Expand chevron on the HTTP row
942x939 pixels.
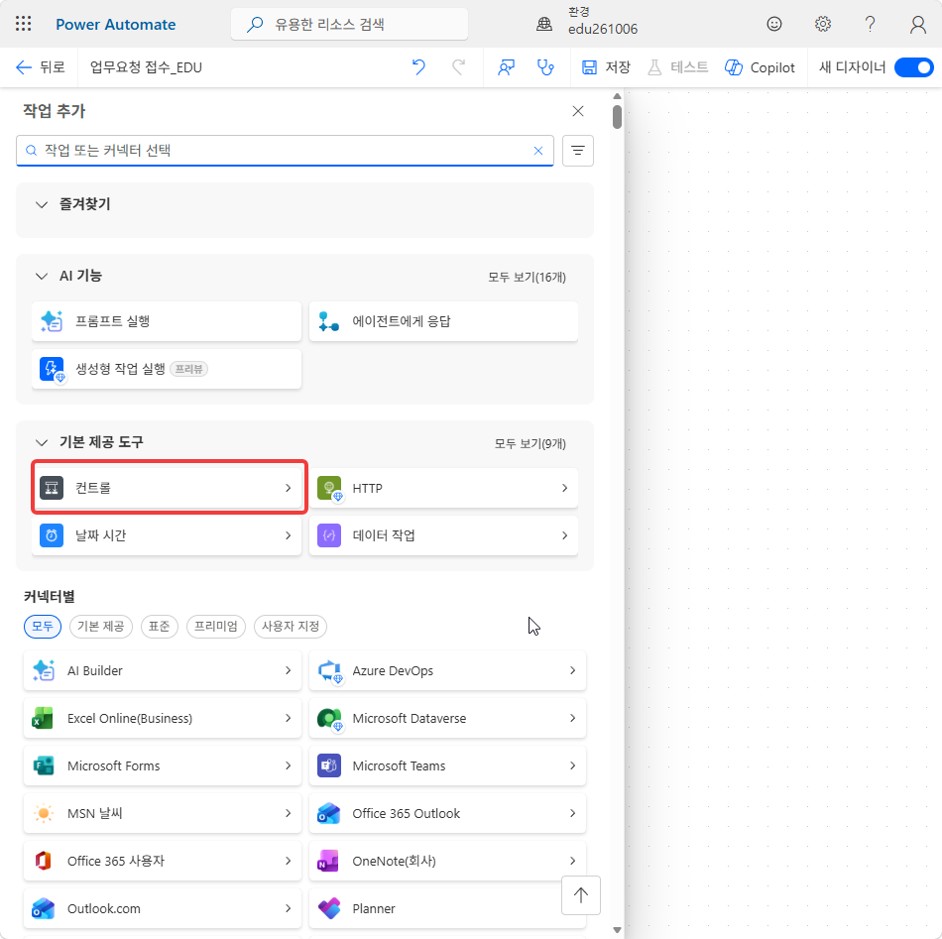565,488
